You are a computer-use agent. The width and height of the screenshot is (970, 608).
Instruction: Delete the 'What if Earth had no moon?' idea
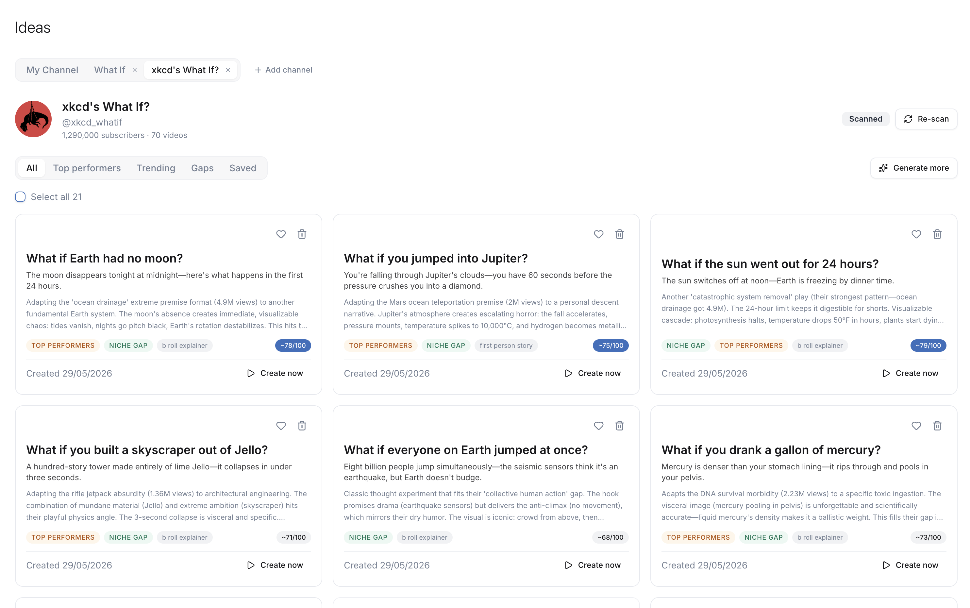coord(302,234)
